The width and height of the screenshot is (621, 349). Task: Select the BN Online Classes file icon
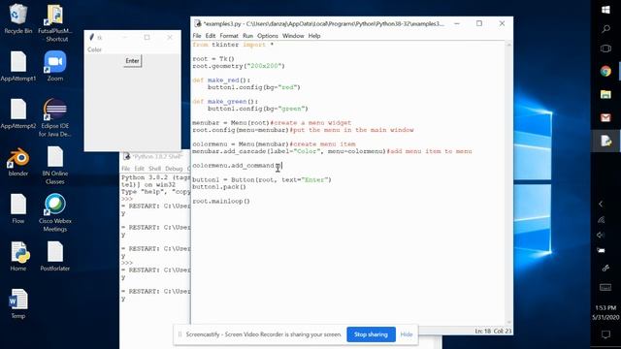coord(55,166)
